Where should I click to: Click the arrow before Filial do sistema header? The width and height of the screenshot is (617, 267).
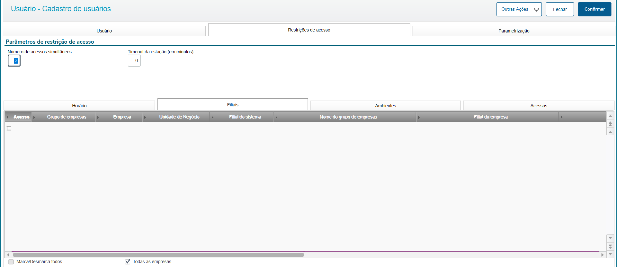point(213,117)
